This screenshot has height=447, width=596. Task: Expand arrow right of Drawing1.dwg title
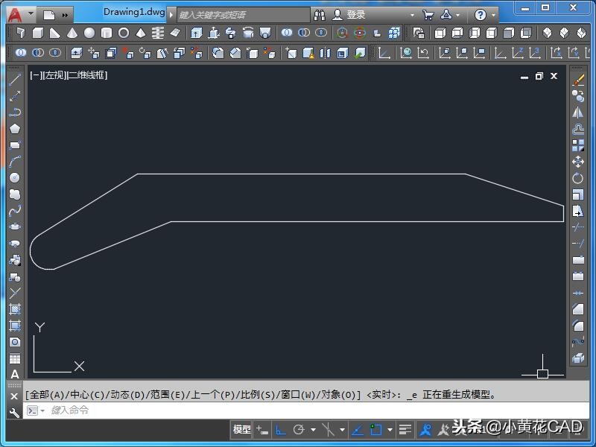(x=171, y=15)
